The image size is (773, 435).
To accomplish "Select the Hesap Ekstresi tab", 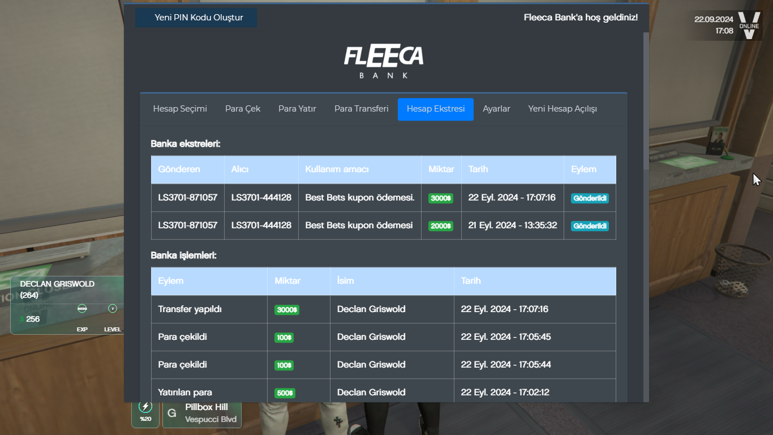I will [x=436, y=109].
